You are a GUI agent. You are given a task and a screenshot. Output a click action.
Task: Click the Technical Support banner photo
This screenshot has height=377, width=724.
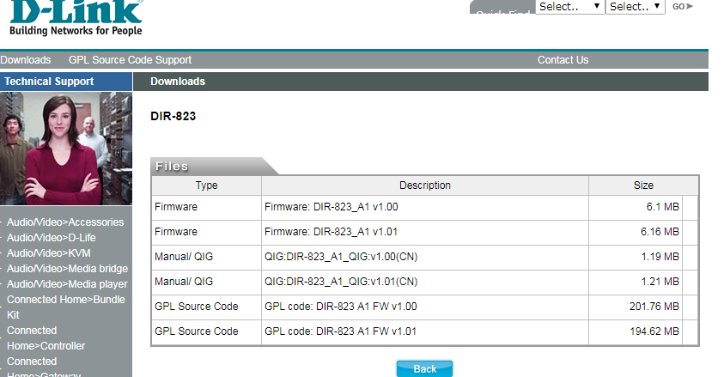coord(66,149)
